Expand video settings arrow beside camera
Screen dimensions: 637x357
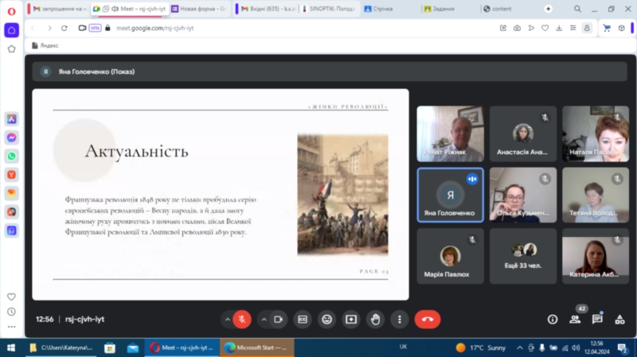pyautogui.click(x=264, y=319)
